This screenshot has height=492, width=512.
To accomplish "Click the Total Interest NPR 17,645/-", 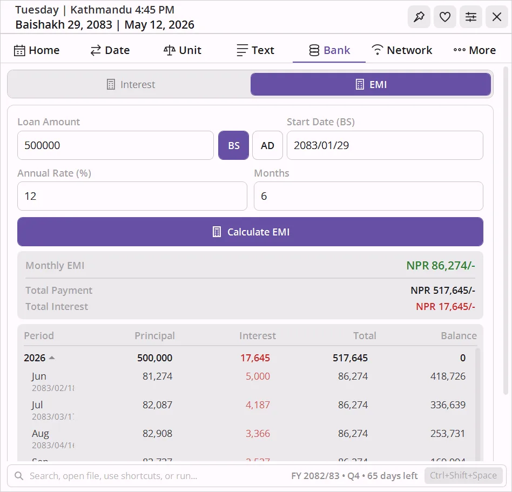I will (x=446, y=307).
